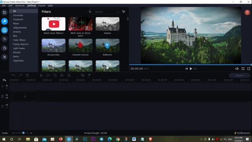Click the Add track icon

coord(4,80)
